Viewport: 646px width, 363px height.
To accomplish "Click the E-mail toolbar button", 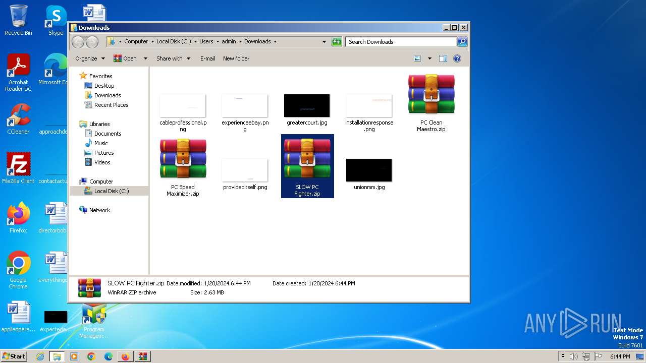I will click(207, 58).
